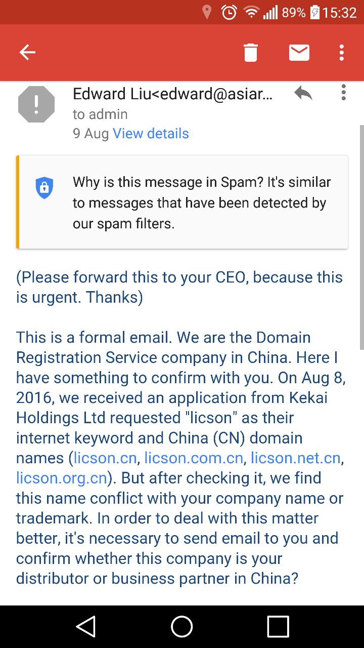
Task: Reply using the reply arrow icon
Action: (303, 93)
